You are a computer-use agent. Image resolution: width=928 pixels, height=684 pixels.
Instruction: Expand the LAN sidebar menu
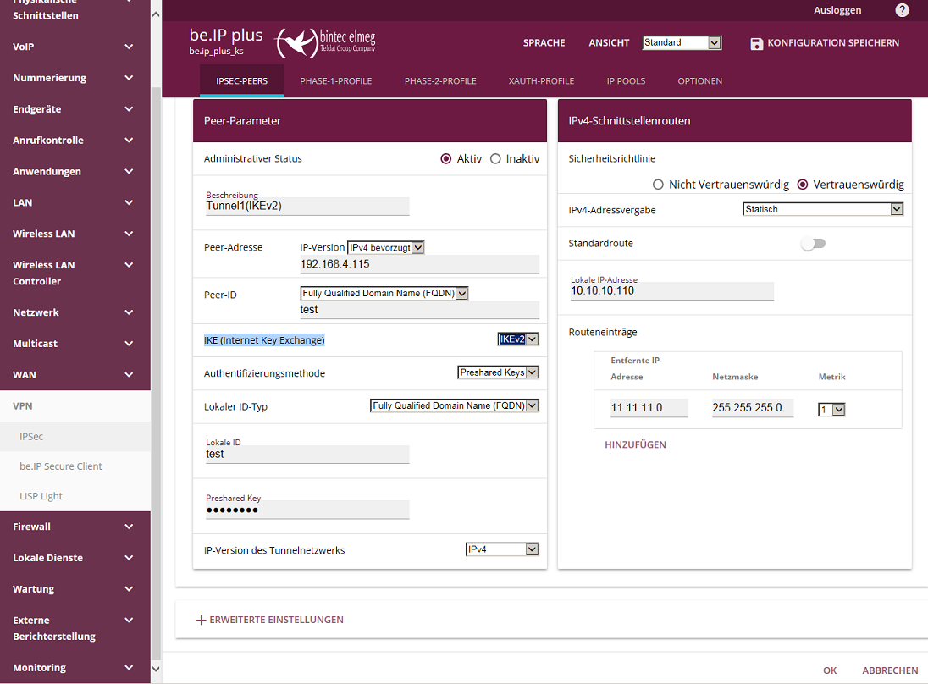[x=75, y=203]
